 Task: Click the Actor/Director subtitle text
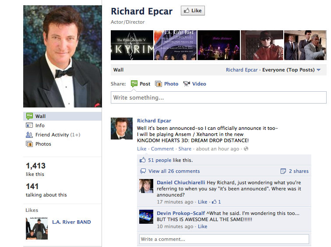coord(128,22)
